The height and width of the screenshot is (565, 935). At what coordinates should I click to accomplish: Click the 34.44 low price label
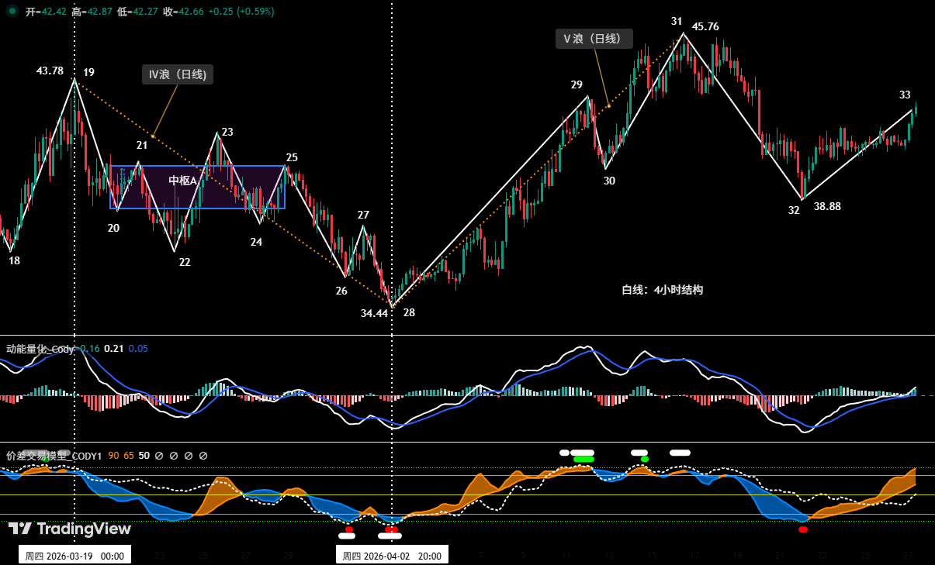(374, 313)
